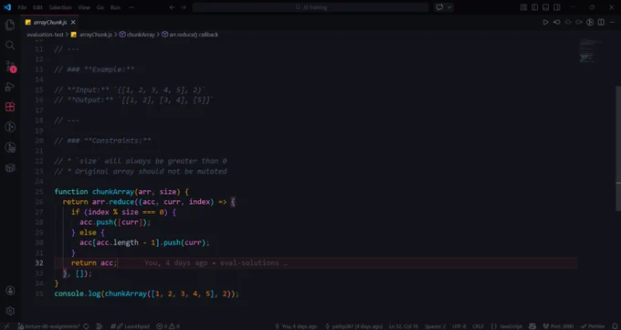Image resolution: width=621 pixels, height=330 pixels.
Task: Click Ln 32, Col 16 cursor position
Action: [403, 326]
